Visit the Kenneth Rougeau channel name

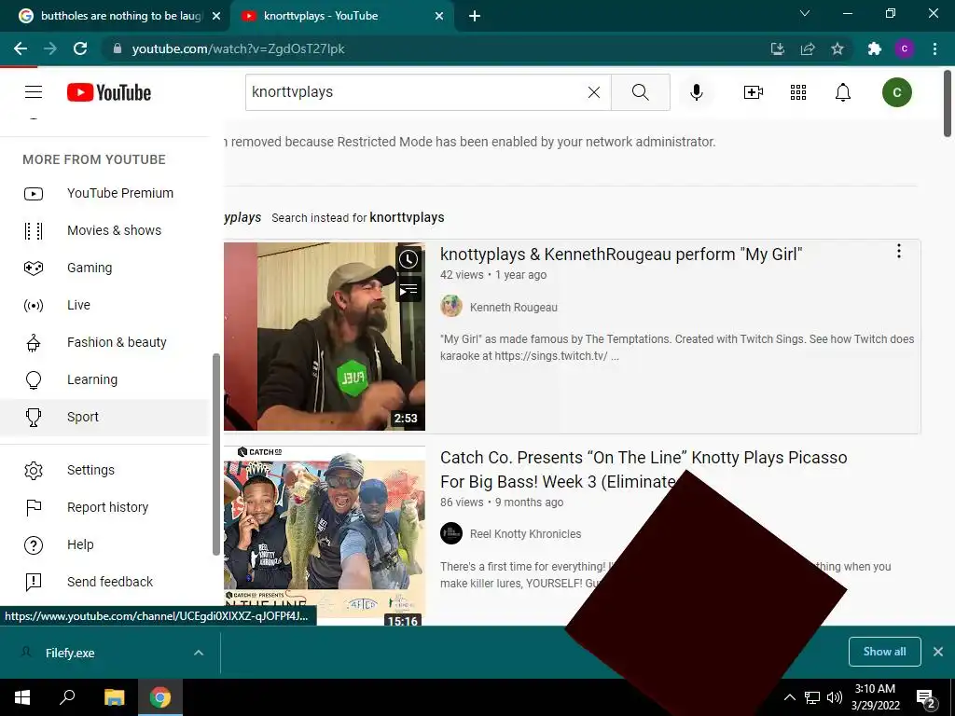click(x=514, y=308)
